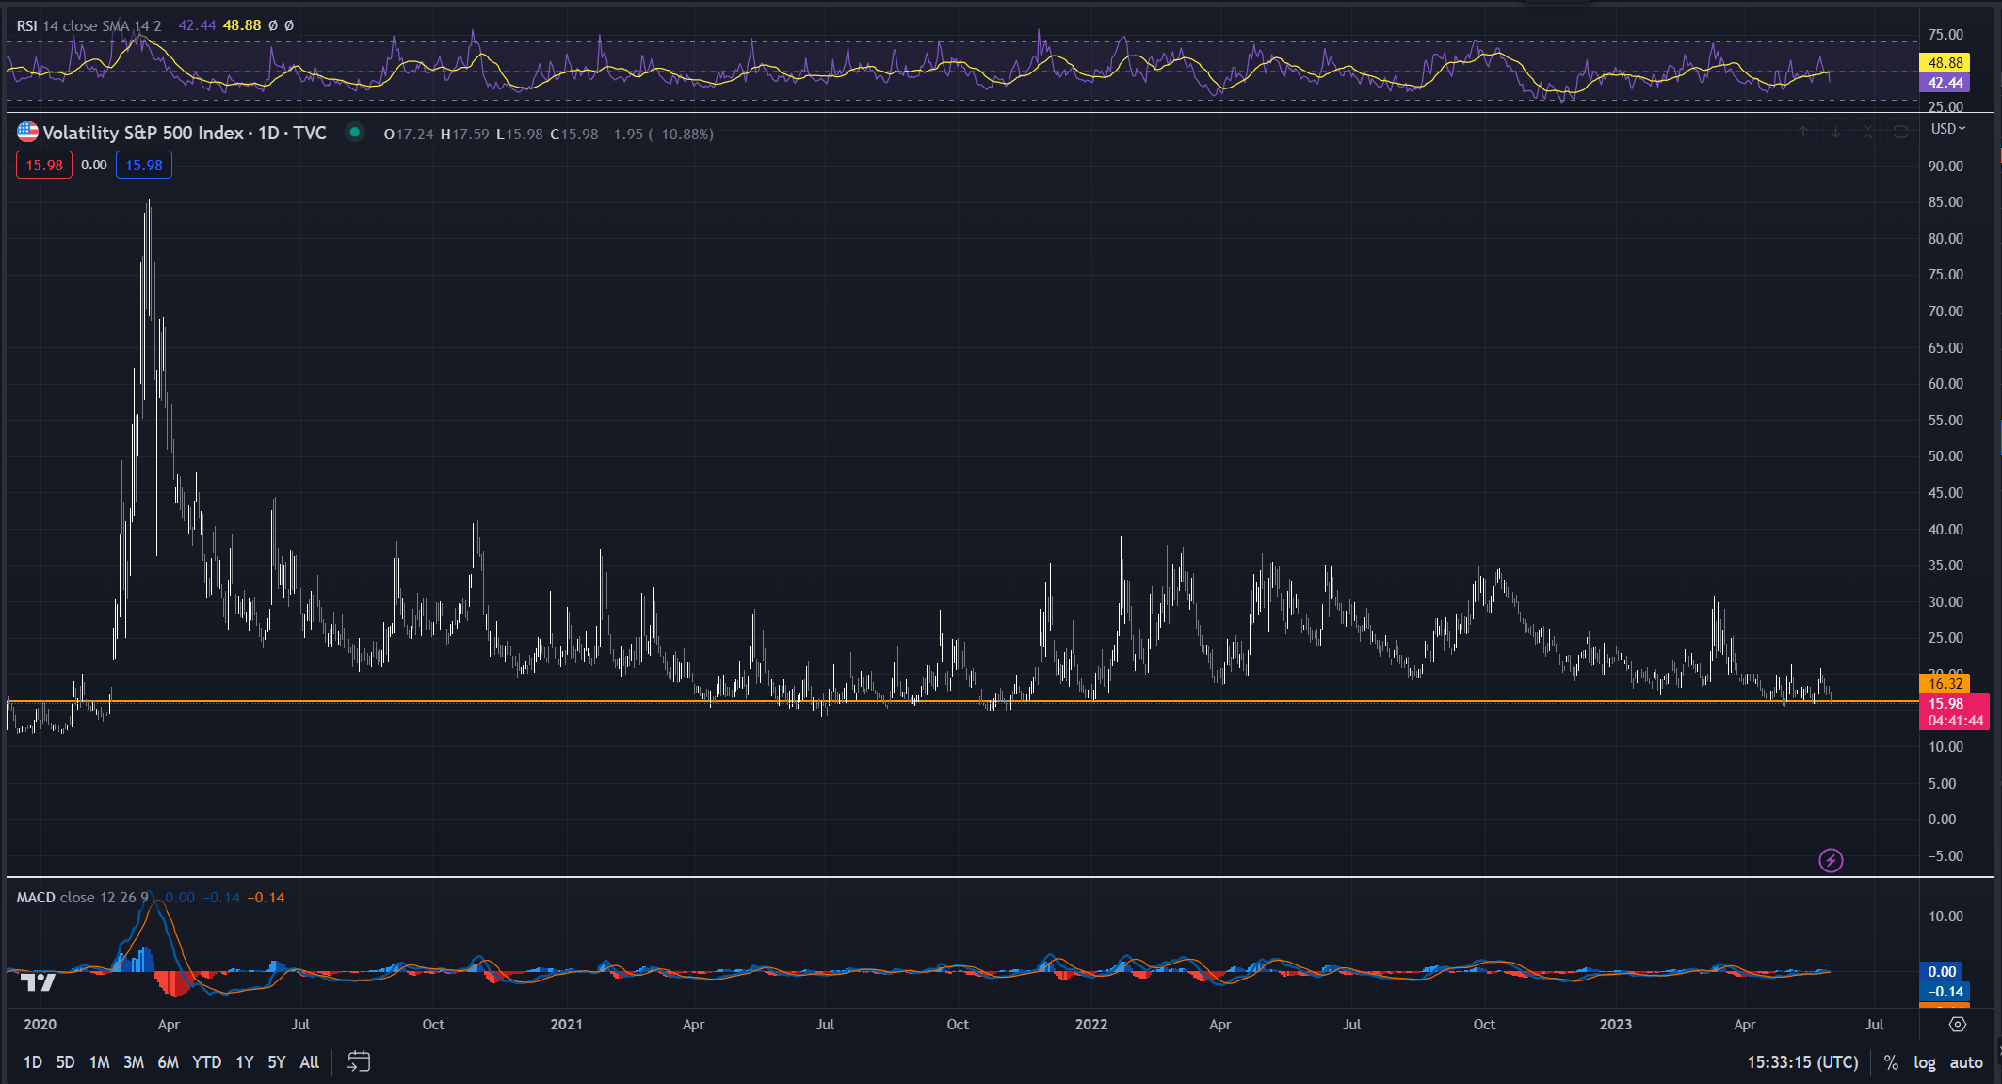The height and width of the screenshot is (1084, 2002).
Task: Click the yellow 48.88 RSI value label
Action: (1945, 63)
